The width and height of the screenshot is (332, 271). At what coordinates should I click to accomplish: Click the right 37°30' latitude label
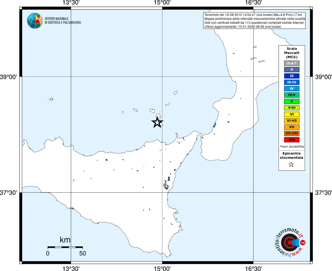(x=323, y=193)
